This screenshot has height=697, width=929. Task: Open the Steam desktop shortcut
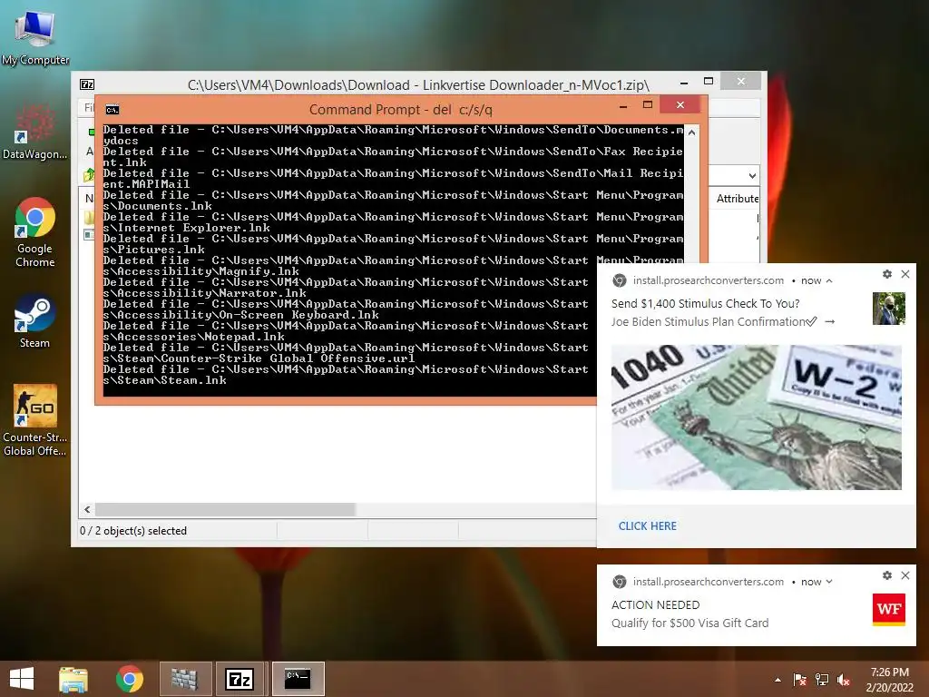(x=35, y=320)
